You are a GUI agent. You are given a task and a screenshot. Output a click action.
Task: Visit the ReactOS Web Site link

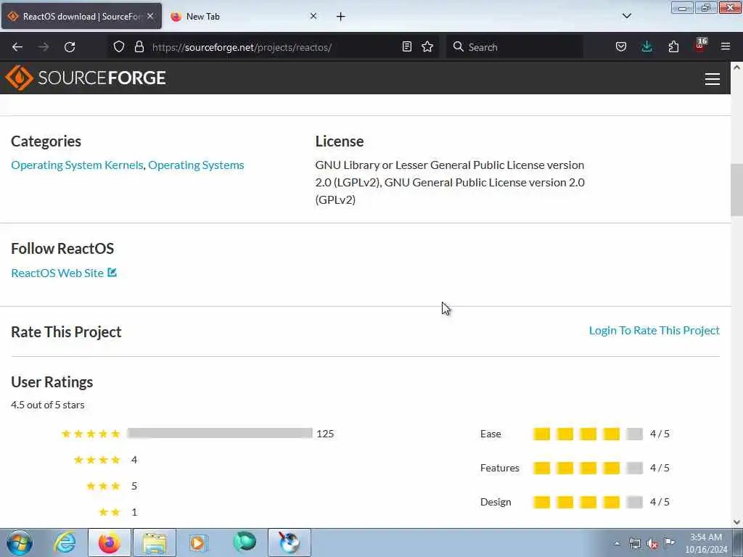coord(57,273)
